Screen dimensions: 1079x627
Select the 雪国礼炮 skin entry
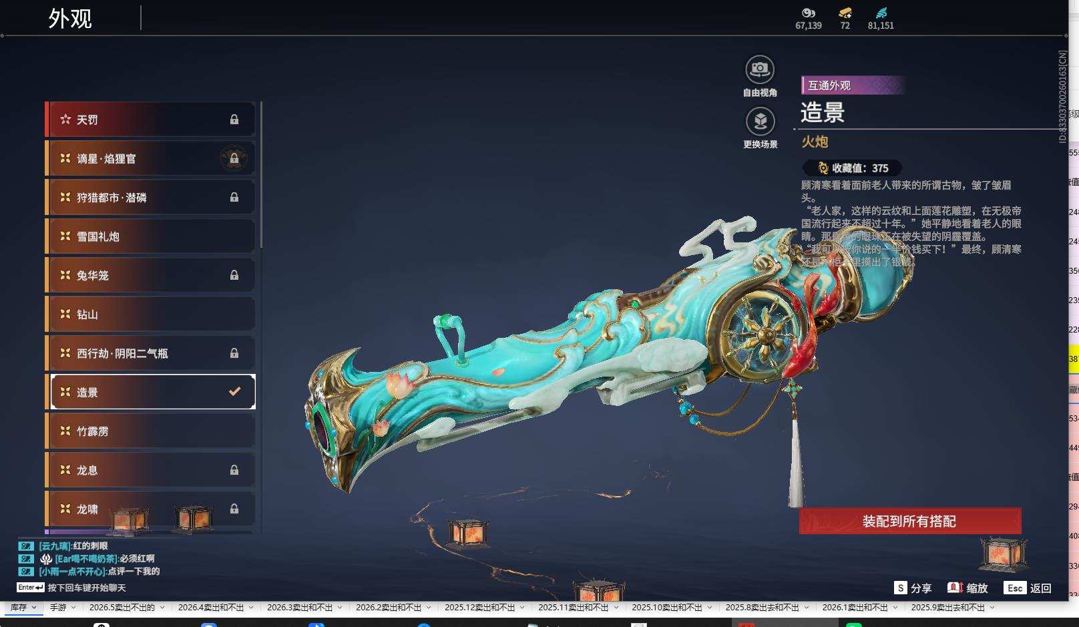click(x=150, y=236)
